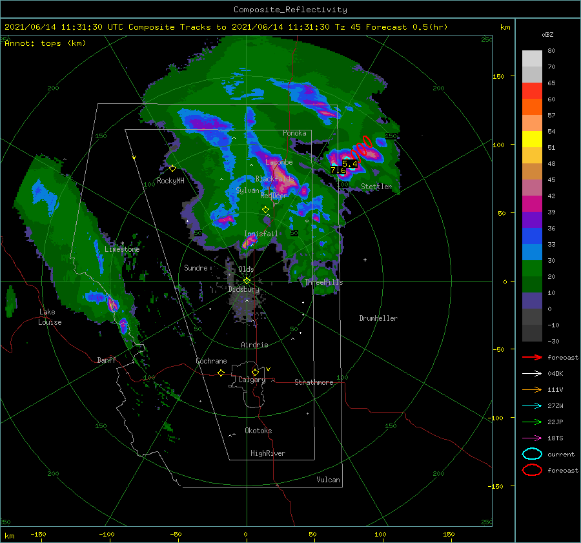
Task: Click the Cochrane label
Action: (211, 361)
